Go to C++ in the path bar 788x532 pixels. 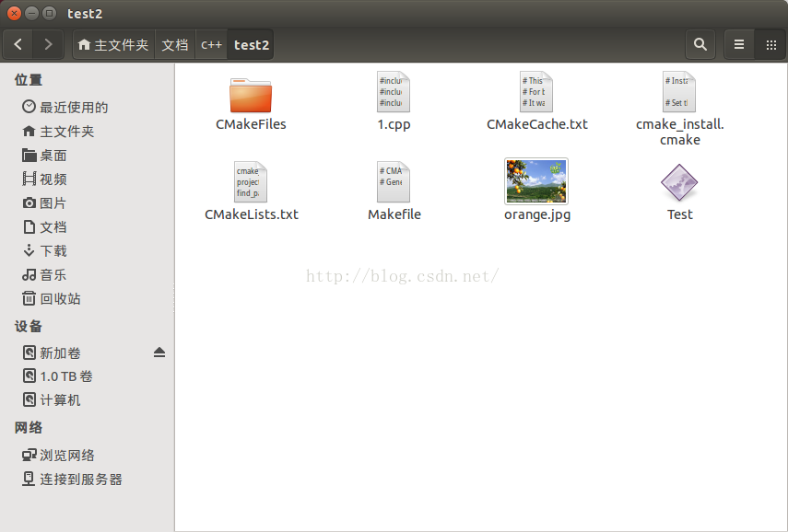click(x=212, y=45)
